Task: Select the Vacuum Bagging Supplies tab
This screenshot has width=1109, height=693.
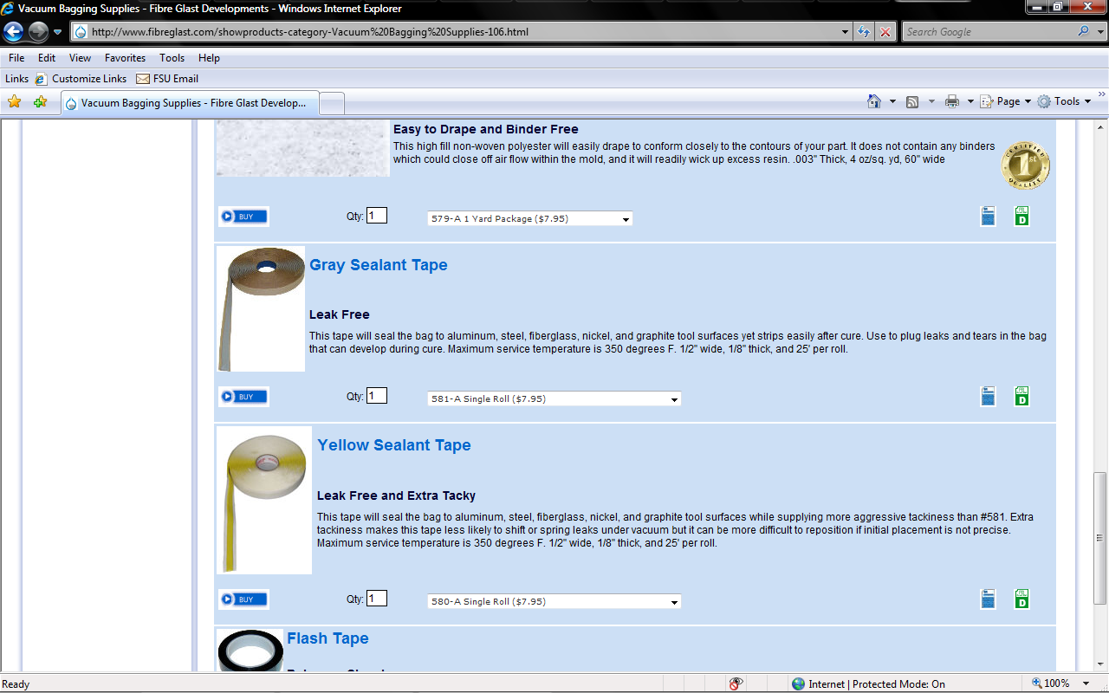Action: click(189, 103)
